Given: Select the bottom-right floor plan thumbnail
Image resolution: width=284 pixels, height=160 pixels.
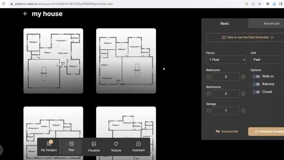Looking at the screenshot, I should 126,133.
